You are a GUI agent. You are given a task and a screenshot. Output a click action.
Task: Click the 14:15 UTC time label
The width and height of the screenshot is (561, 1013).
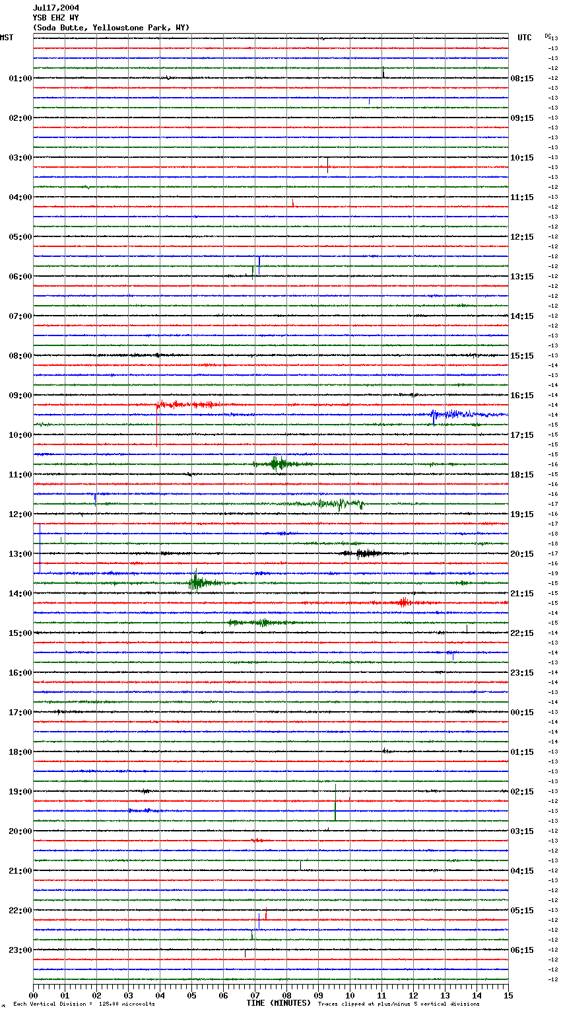point(522,316)
